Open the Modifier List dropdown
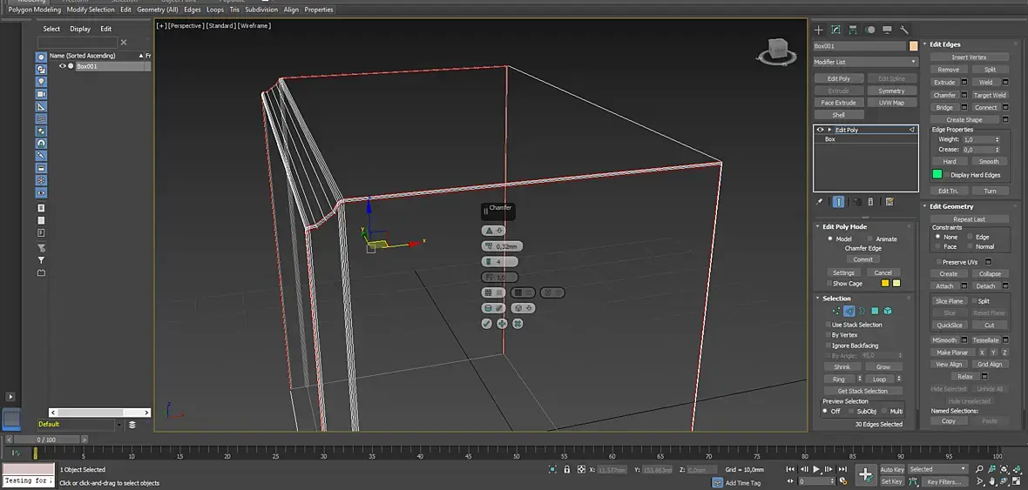Viewport: 1028px width, 490px height. click(x=865, y=62)
